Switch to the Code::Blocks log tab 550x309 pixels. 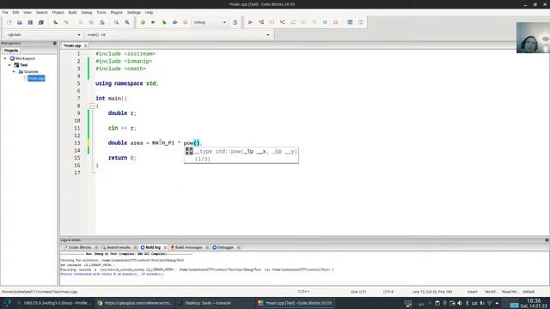point(79,247)
